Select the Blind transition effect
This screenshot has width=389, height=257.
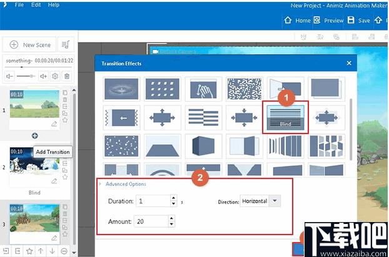(285, 117)
